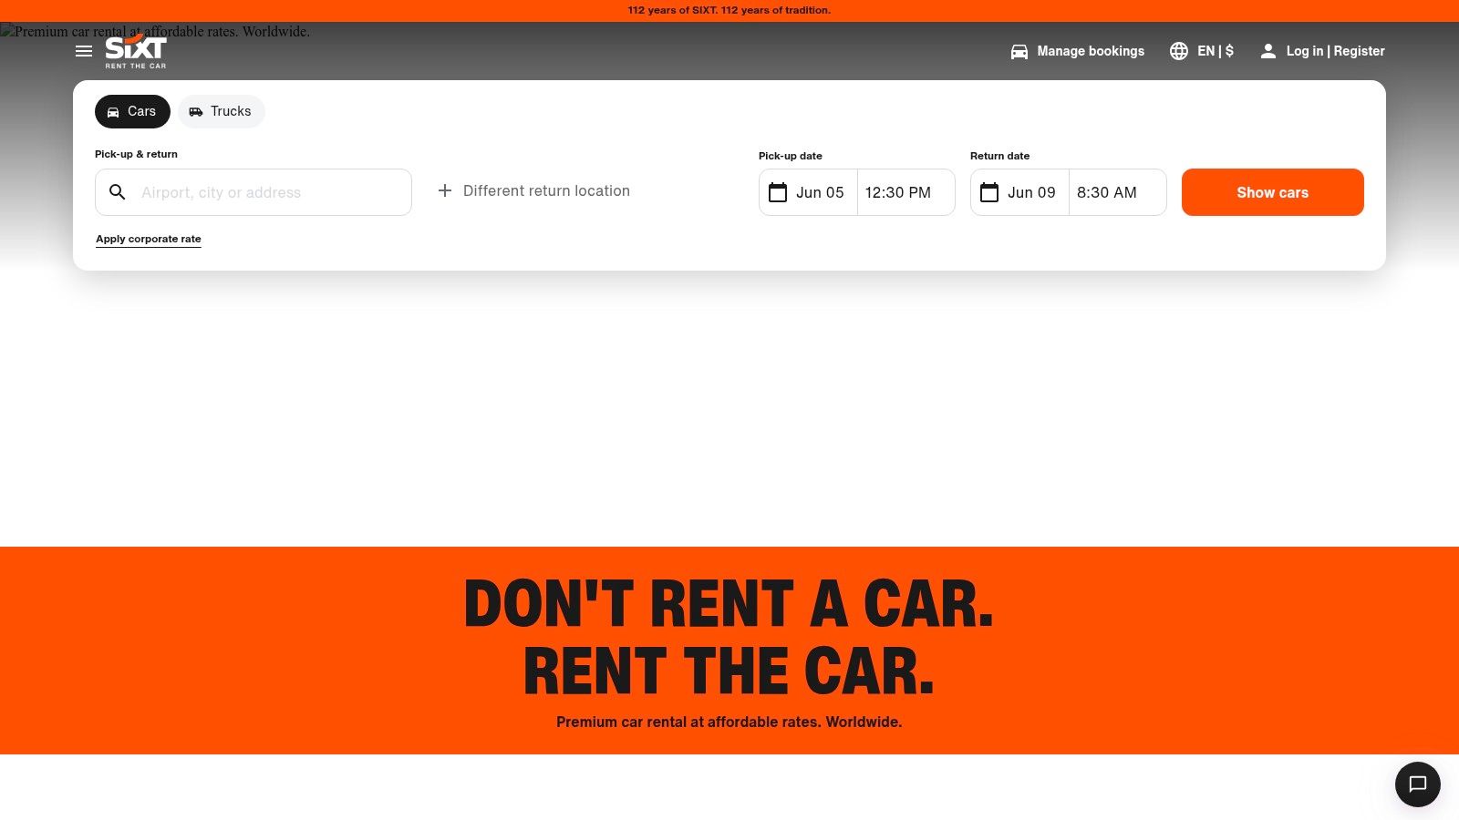Change the Jun 05 pick-up date
Image resolution: width=1459 pixels, height=820 pixels.
pos(820,192)
